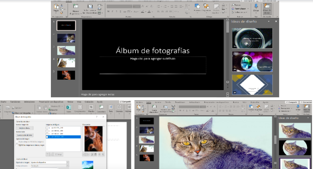Click the Organizar icon in the top window
This screenshot has width=313, height=169.
(207, 6)
